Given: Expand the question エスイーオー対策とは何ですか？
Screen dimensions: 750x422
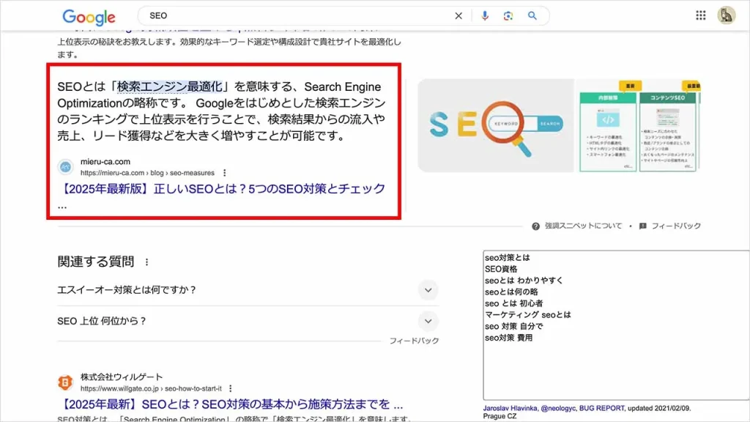Looking at the screenshot, I should (428, 289).
